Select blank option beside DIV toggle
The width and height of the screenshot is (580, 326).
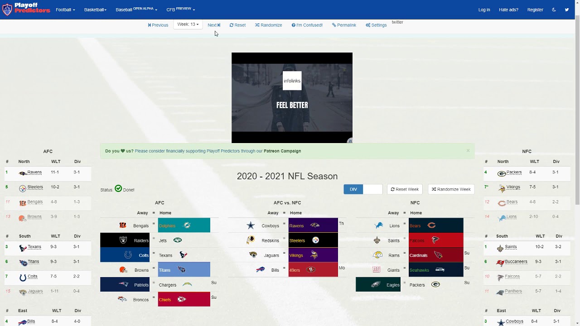click(x=373, y=189)
